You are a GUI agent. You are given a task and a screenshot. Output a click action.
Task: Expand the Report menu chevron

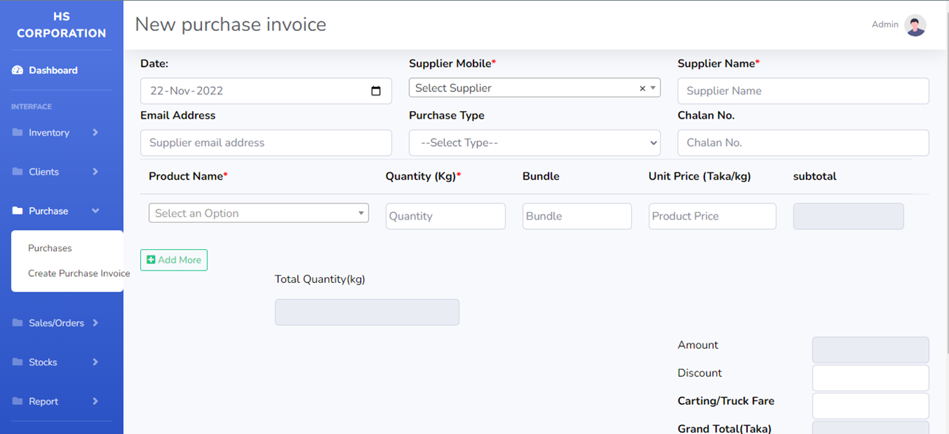tap(95, 401)
